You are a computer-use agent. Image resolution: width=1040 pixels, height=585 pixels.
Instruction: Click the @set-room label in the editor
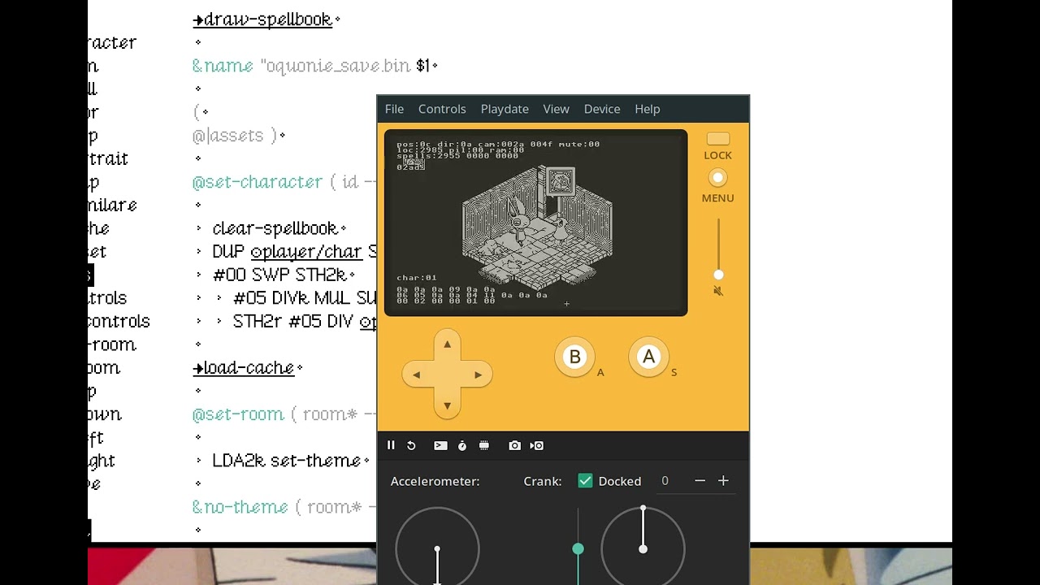coord(238,414)
